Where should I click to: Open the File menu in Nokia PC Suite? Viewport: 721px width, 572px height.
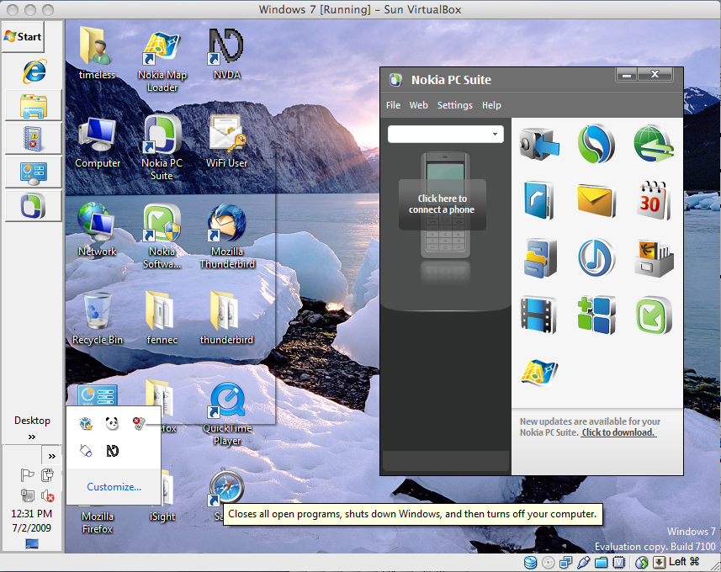[x=393, y=105]
